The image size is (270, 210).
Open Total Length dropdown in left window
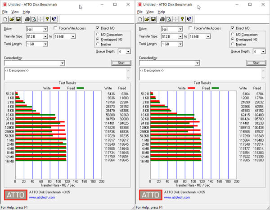coord(45,44)
